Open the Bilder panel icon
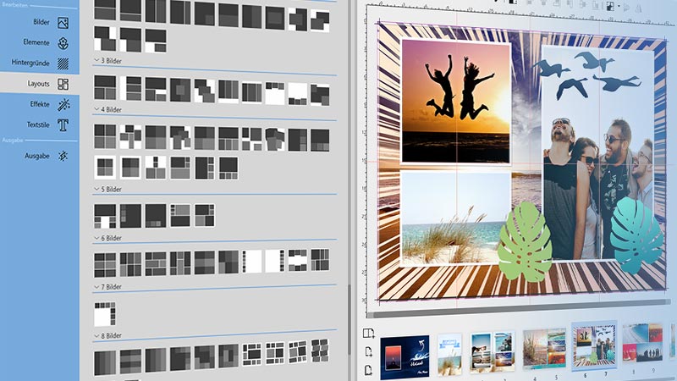Viewport: 677px width, 381px height. (63, 23)
